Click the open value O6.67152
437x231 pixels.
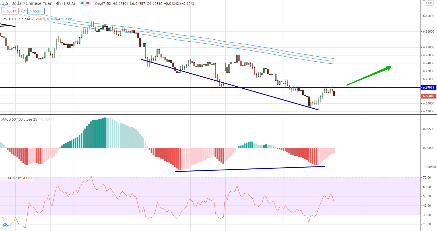coord(103,4)
